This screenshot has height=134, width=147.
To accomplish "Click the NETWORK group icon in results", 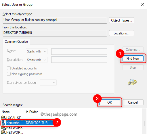I will pos(3,127).
